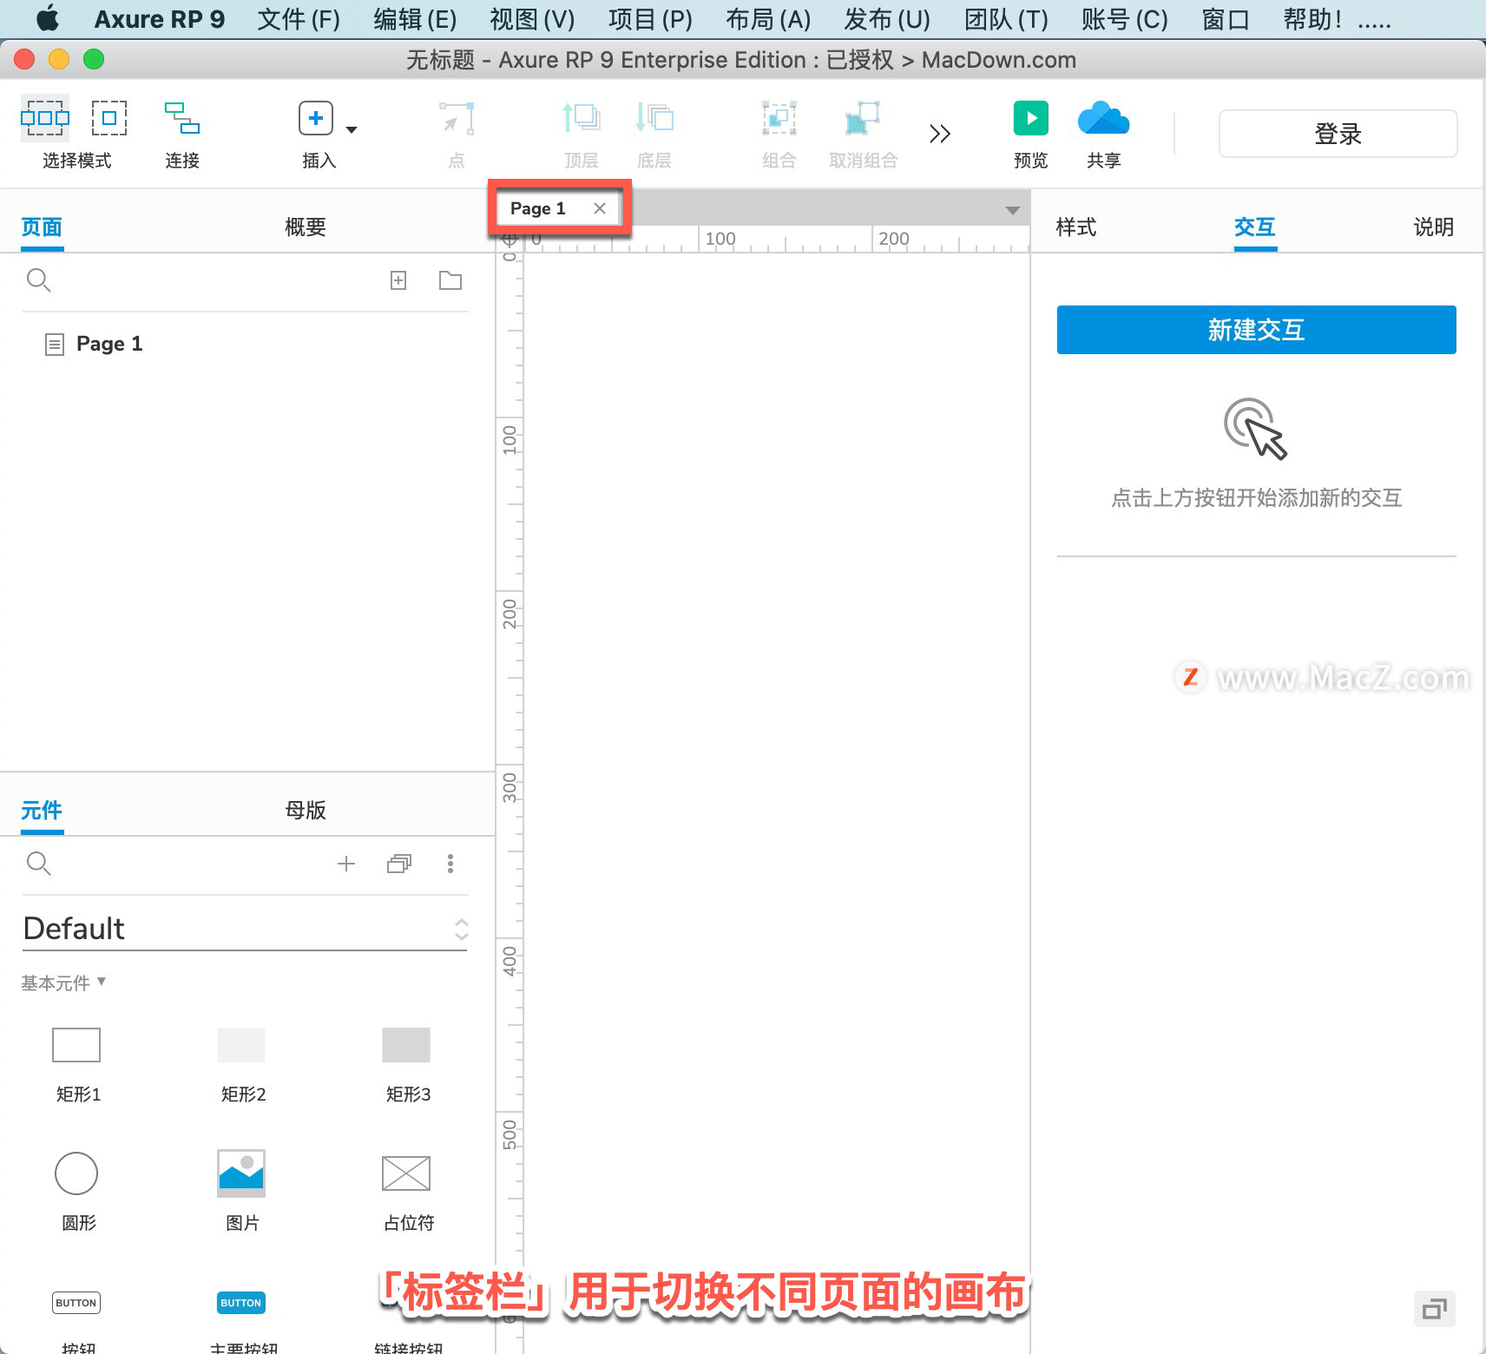The image size is (1486, 1354).
Task: Open the 窗口 menu
Action: click(x=1226, y=19)
